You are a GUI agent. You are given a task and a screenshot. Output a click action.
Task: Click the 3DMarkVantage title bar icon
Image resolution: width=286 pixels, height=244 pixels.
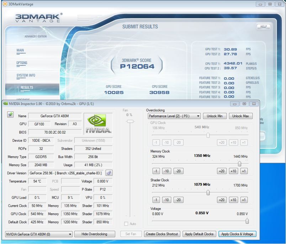pyautogui.click(x=5, y=4)
